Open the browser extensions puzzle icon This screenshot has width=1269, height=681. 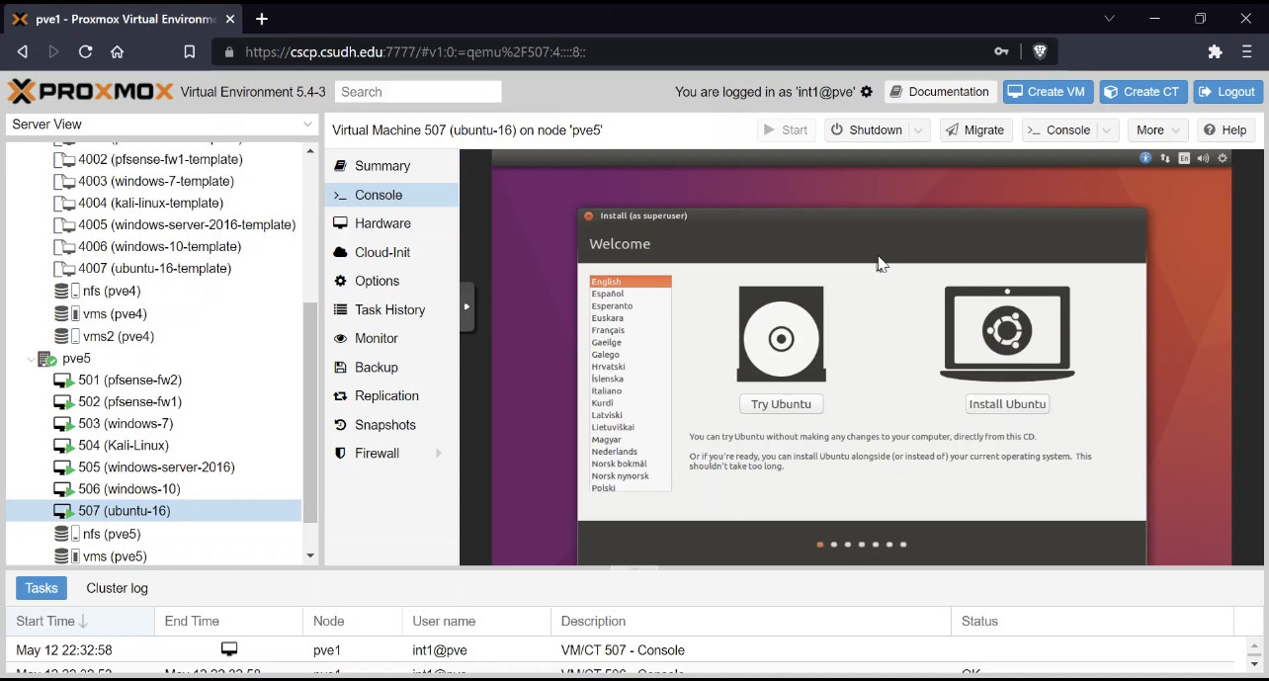(1216, 51)
